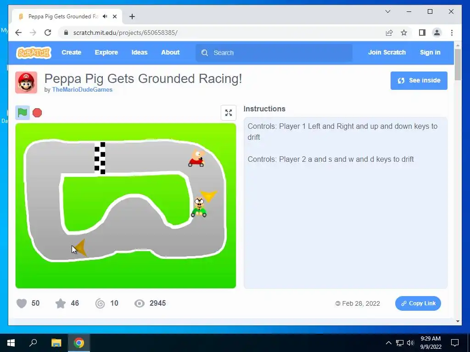The width and height of the screenshot is (470, 352).
Task: Focus the Scratch search field
Action: click(274, 53)
